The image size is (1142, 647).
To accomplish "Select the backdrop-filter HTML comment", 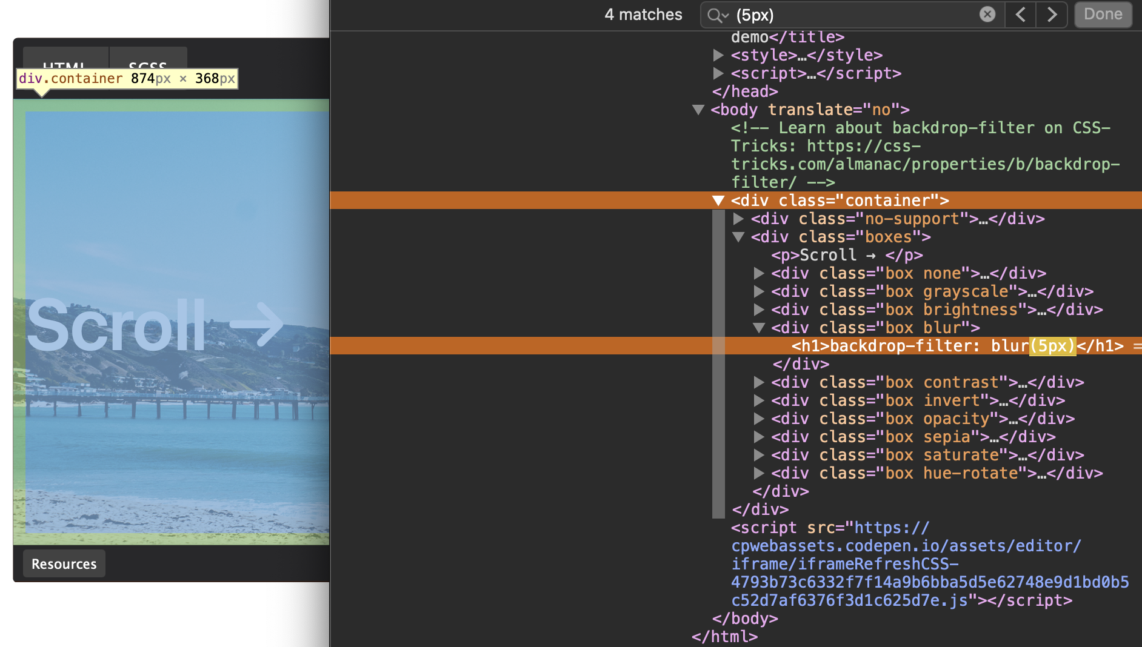I will pos(925,155).
